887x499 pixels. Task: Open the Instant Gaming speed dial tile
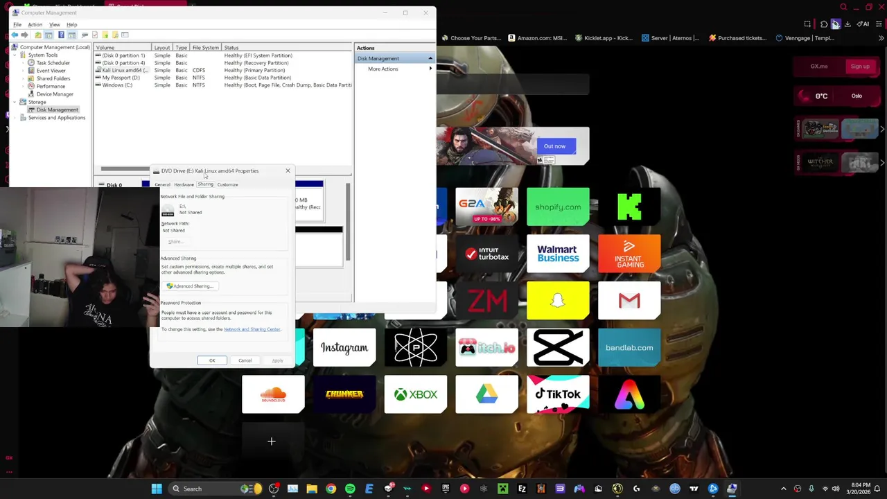click(629, 254)
